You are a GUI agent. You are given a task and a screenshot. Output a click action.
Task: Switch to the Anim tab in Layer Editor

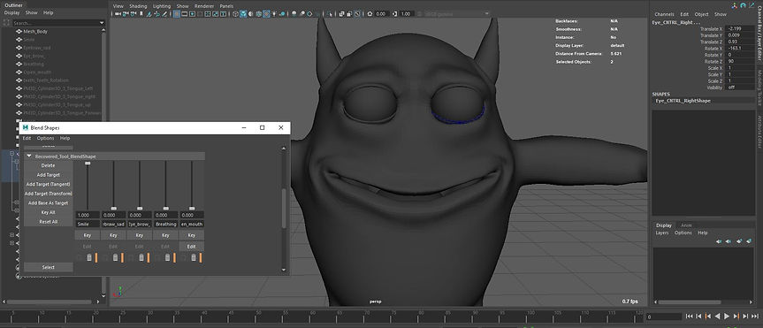(x=686, y=225)
